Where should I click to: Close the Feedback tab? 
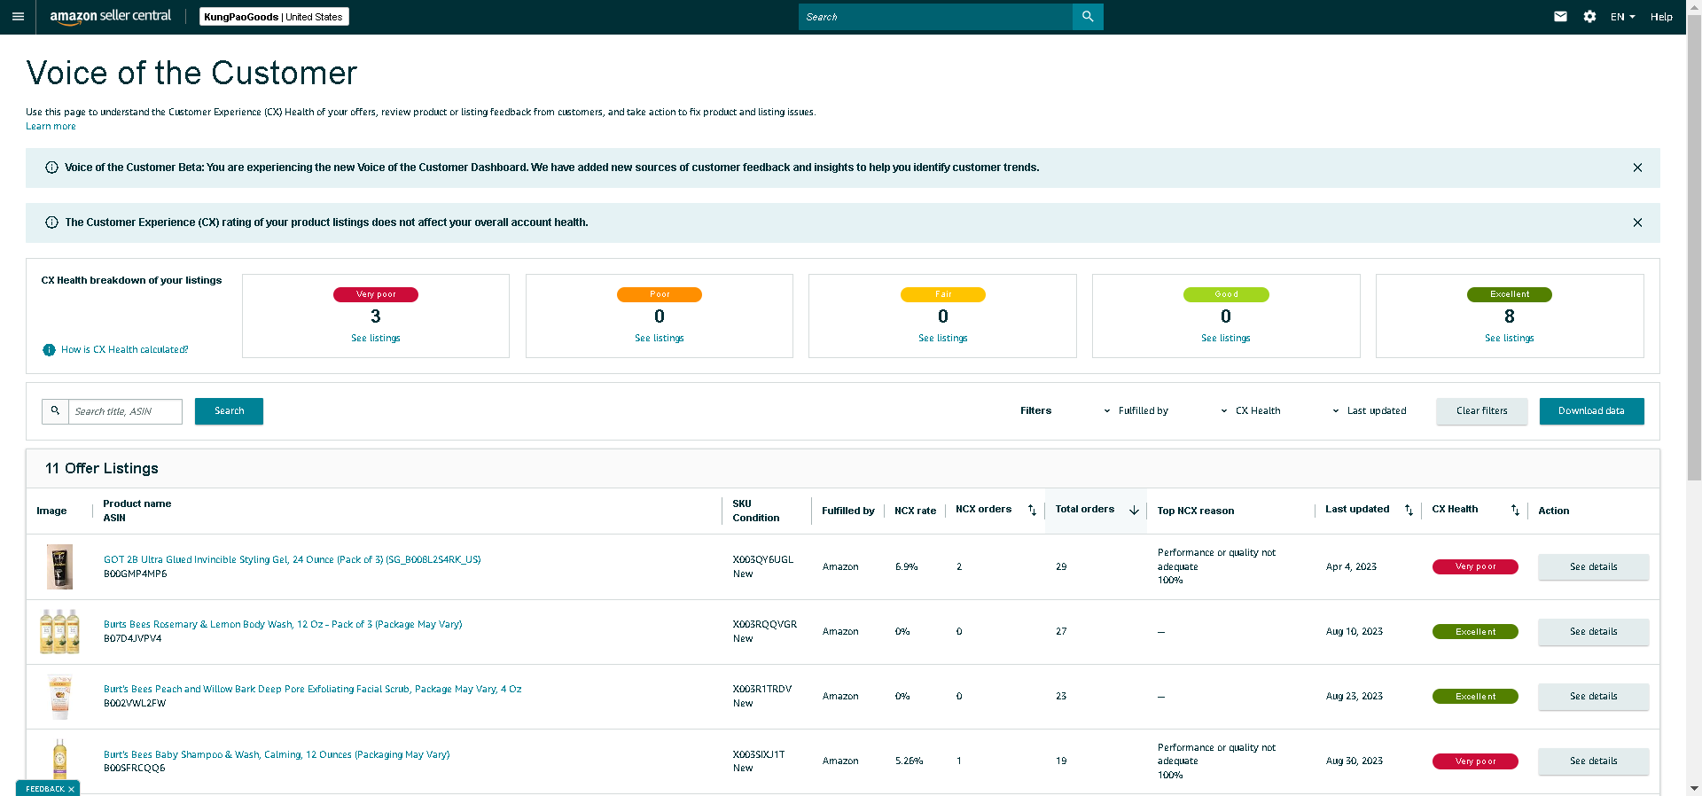click(71, 789)
